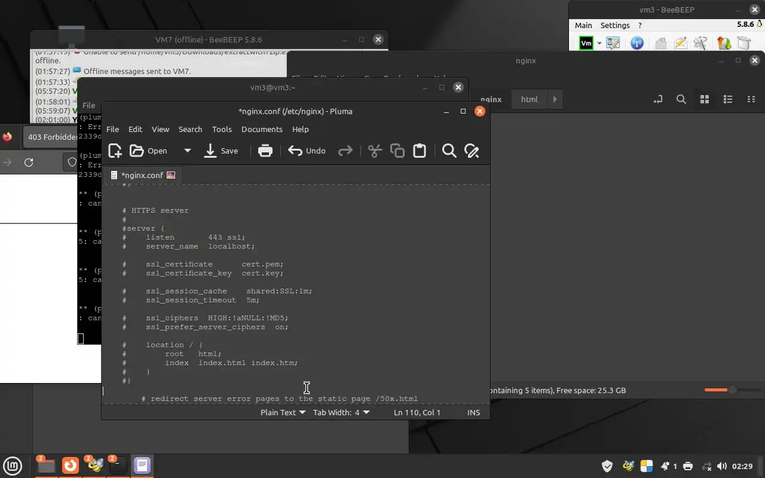The height and width of the screenshot is (478, 765).
Task: Click the line 'listen 443 ssl;'
Action: tap(183, 237)
